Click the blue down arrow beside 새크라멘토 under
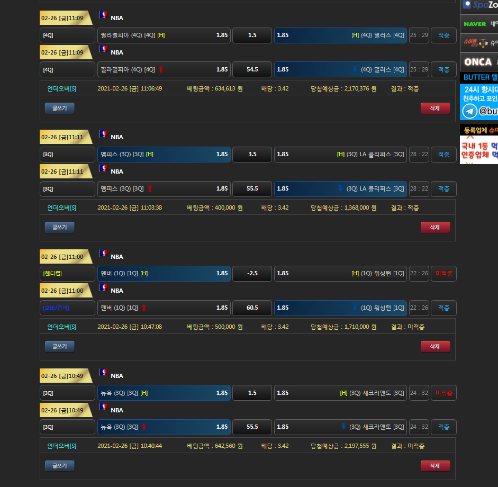 [343, 427]
